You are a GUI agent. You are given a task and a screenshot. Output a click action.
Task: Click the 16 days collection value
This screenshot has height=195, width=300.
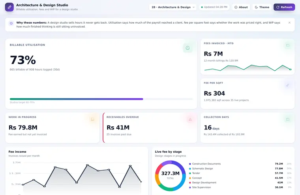pos(212,127)
